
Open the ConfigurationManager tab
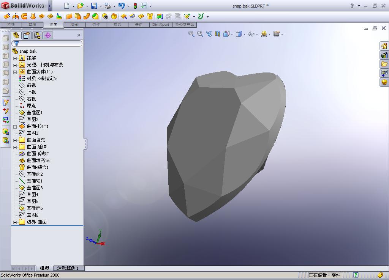(37, 35)
